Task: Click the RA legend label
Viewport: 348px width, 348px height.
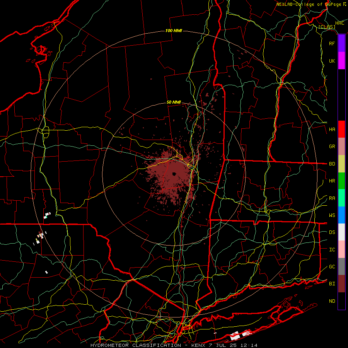Action: pyautogui.click(x=332, y=198)
